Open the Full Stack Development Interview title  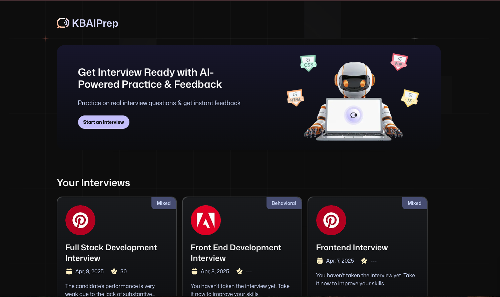[111, 253]
